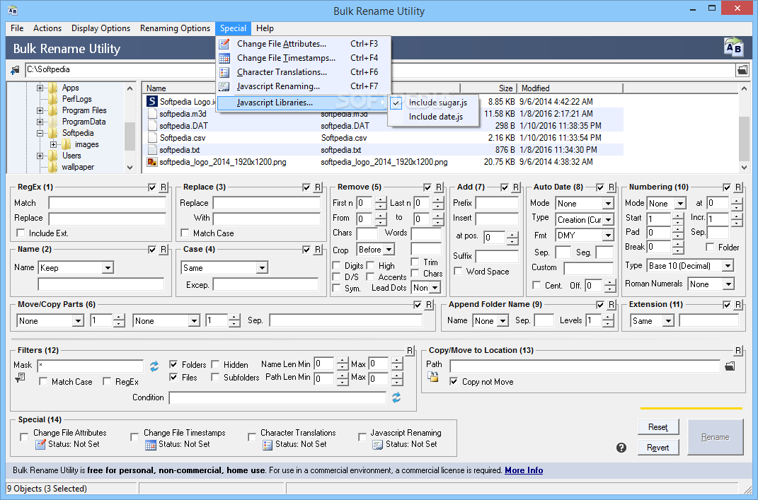Image resolution: width=758 pixels, height=500 pixels.
Task: Open the Case Same dropdown
Action: 262,267
